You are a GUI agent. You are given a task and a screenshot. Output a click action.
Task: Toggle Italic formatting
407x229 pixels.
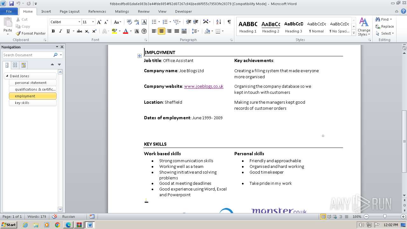point(60,31)
